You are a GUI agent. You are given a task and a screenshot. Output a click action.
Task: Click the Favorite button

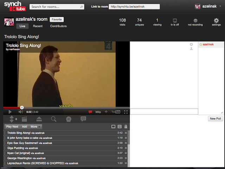pos(57,20)
